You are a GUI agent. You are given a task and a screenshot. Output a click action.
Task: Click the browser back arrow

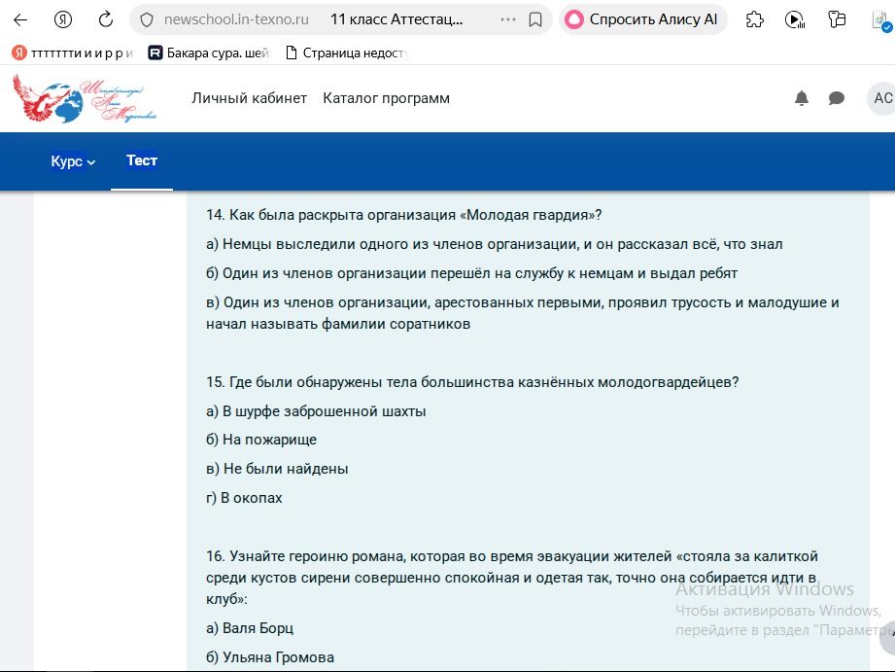click(20, 20)
